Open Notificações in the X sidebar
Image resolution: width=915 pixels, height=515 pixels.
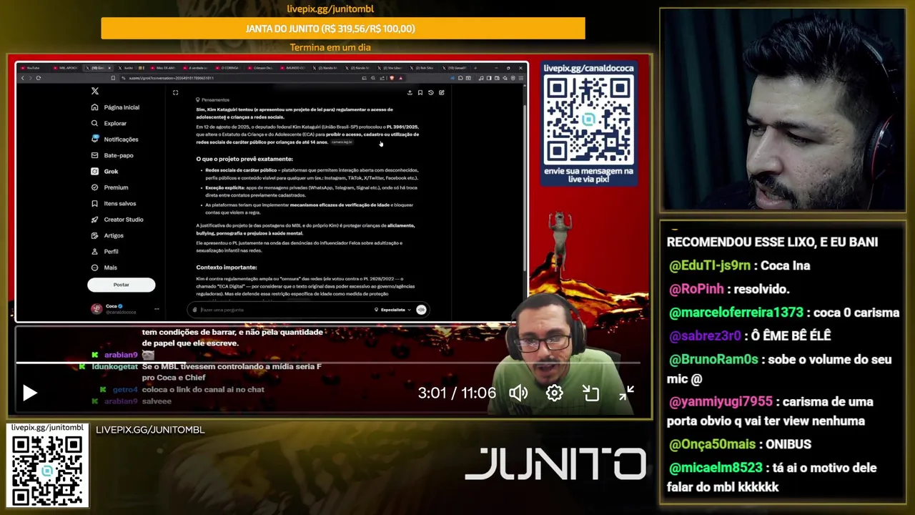point(114,139)
